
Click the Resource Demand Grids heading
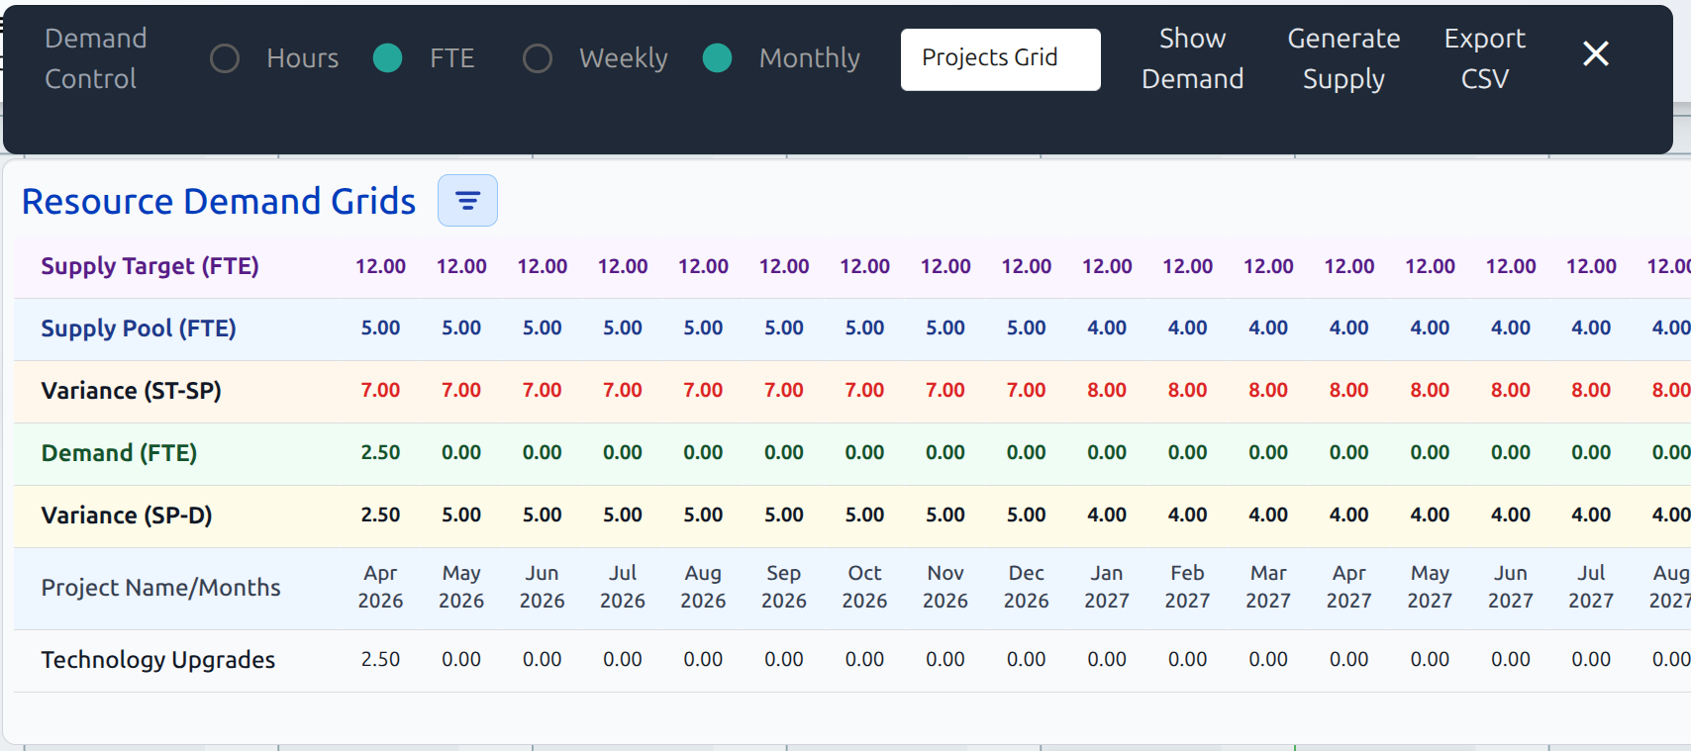(219, 201)
